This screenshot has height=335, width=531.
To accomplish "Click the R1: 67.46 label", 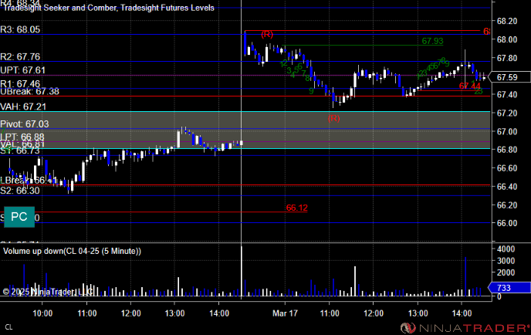I will click(20, 83).
